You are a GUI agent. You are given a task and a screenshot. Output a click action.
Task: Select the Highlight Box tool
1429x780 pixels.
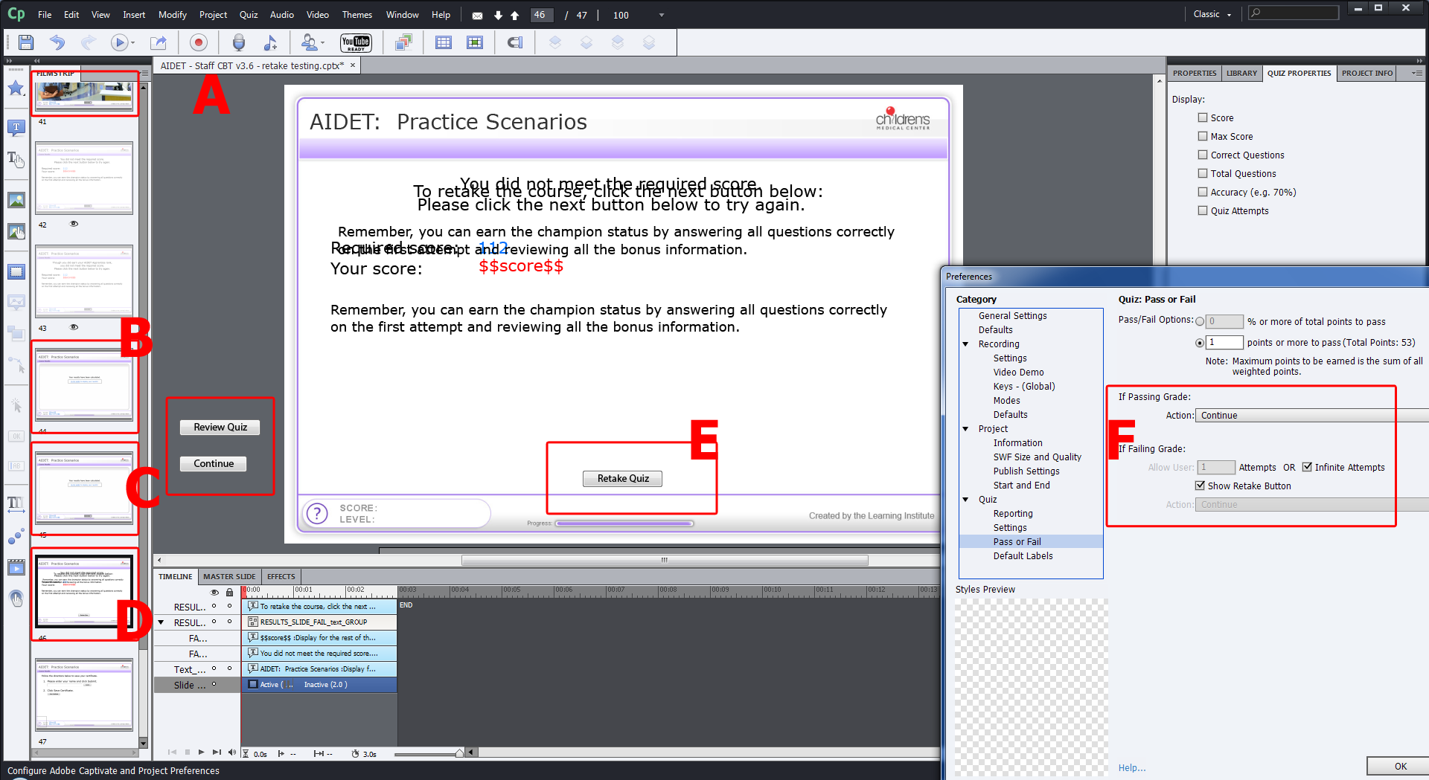click(x=16, y=271)
